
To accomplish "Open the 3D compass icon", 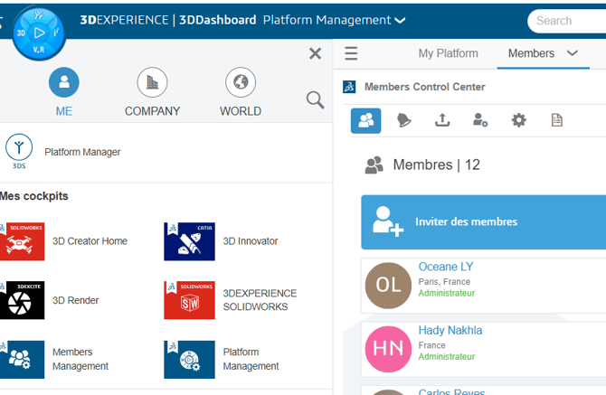I will click(x=38, y=33).
